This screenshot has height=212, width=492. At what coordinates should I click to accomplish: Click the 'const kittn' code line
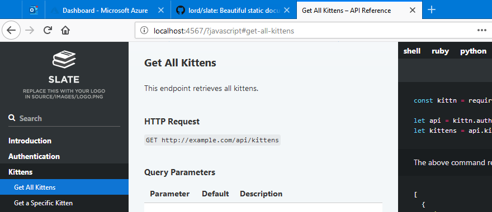tap(453, 100)
